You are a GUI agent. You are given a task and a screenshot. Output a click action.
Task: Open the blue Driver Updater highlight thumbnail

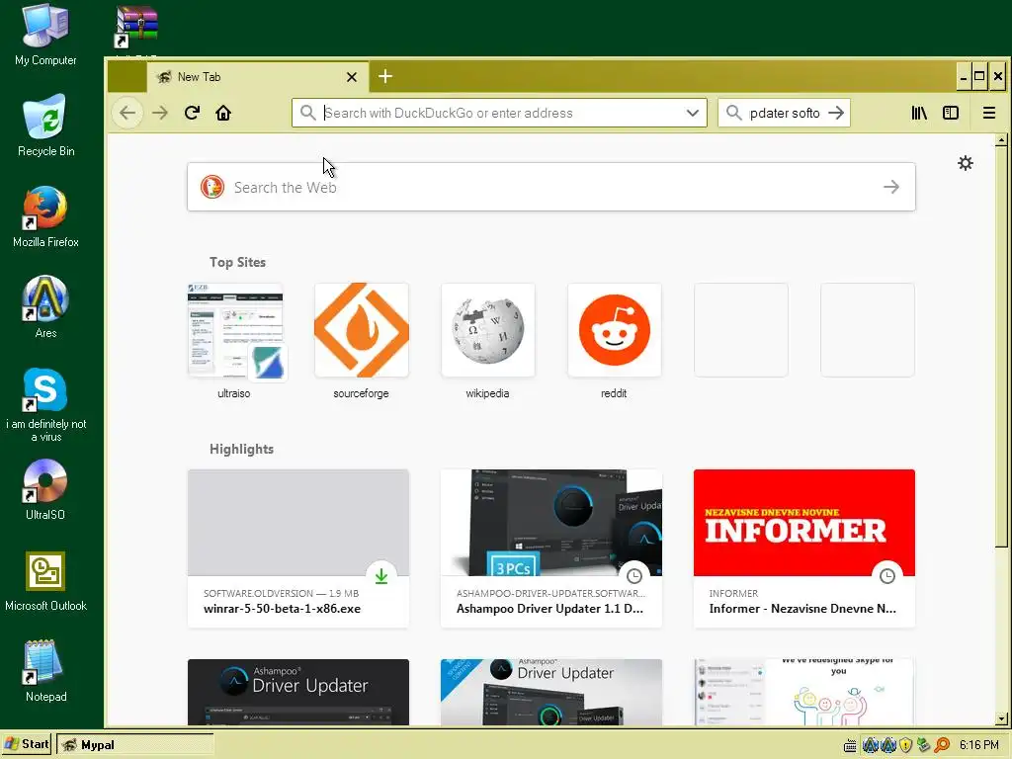(551, 692)
